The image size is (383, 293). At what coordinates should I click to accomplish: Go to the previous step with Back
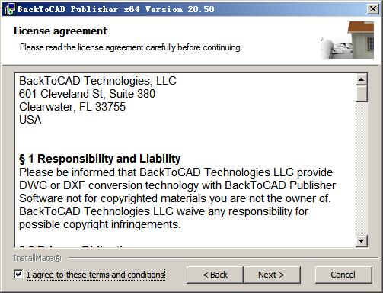coord(215,275)
